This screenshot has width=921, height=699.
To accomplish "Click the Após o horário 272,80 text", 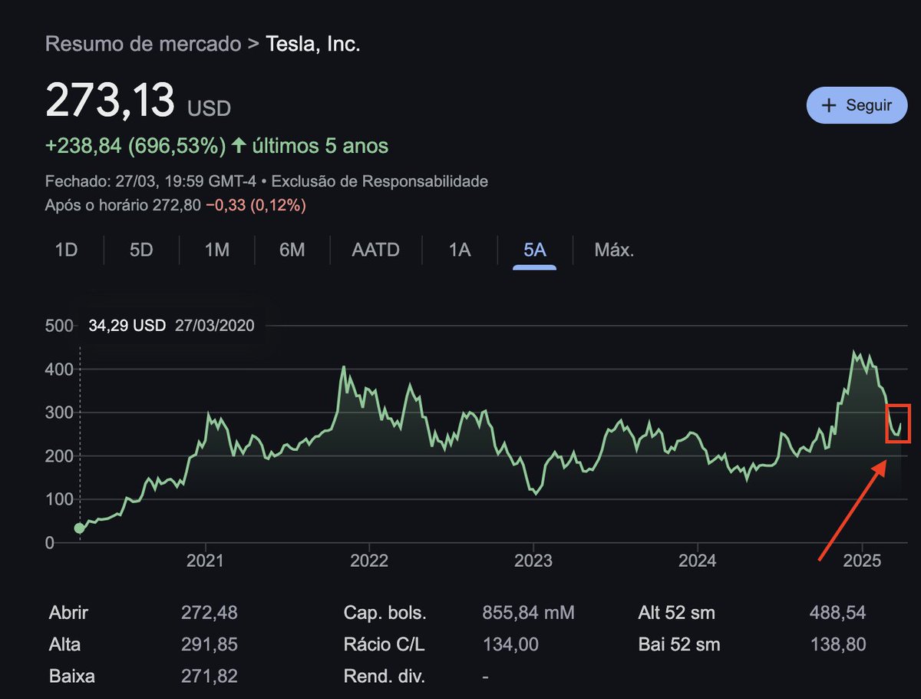I will coord(123,205).
